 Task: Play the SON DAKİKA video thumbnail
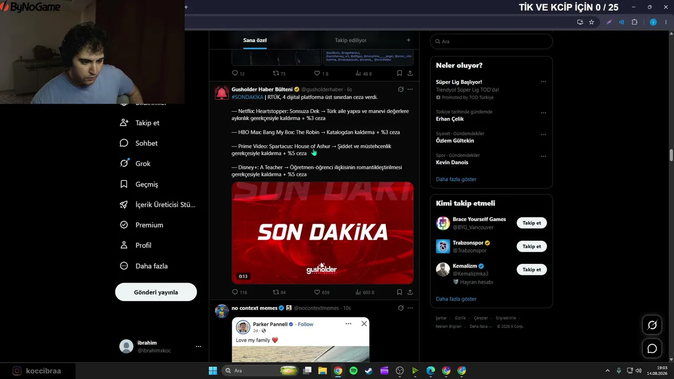point(322,233)
